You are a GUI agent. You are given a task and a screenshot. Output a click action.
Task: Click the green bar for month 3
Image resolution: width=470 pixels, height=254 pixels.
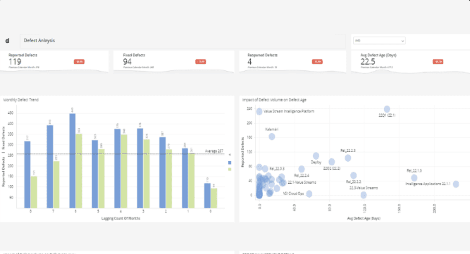[x=146, y=174]
